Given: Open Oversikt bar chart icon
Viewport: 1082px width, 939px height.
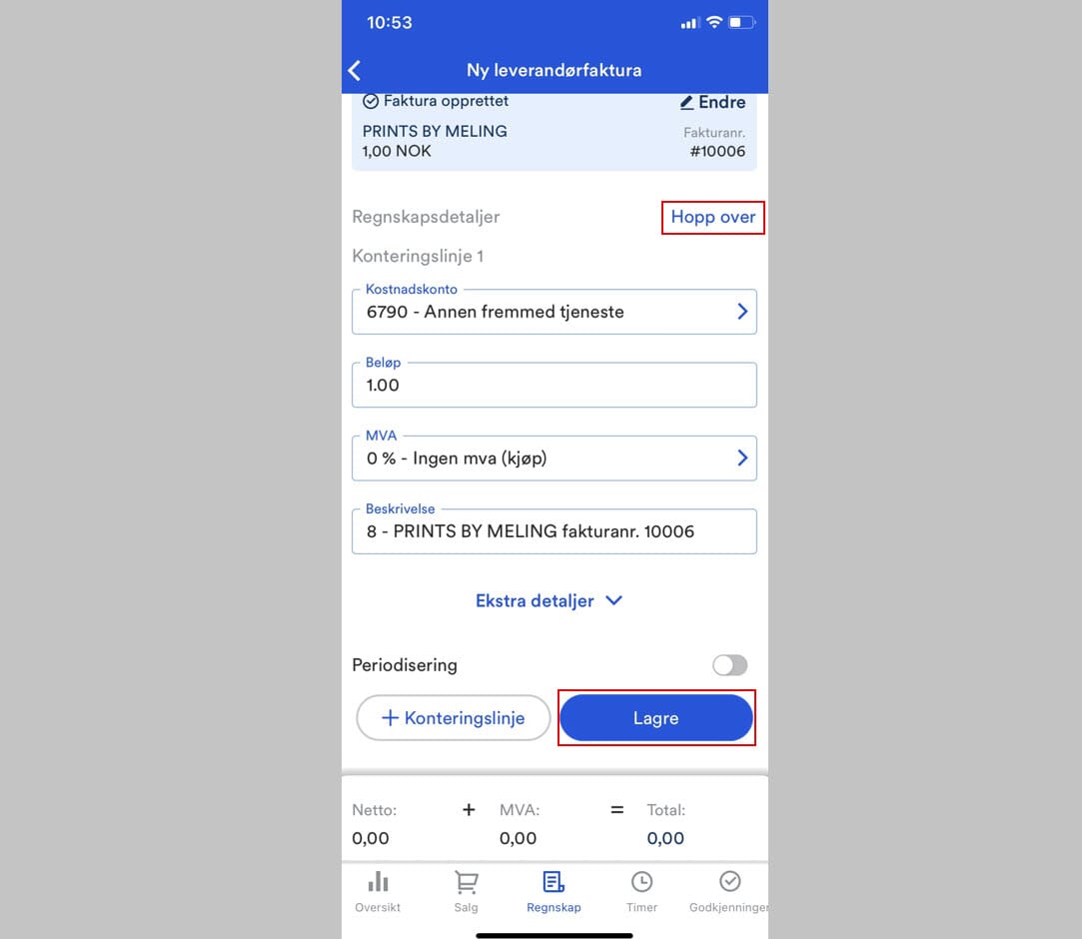Looking at the screenshot, I should pos(378,881).
